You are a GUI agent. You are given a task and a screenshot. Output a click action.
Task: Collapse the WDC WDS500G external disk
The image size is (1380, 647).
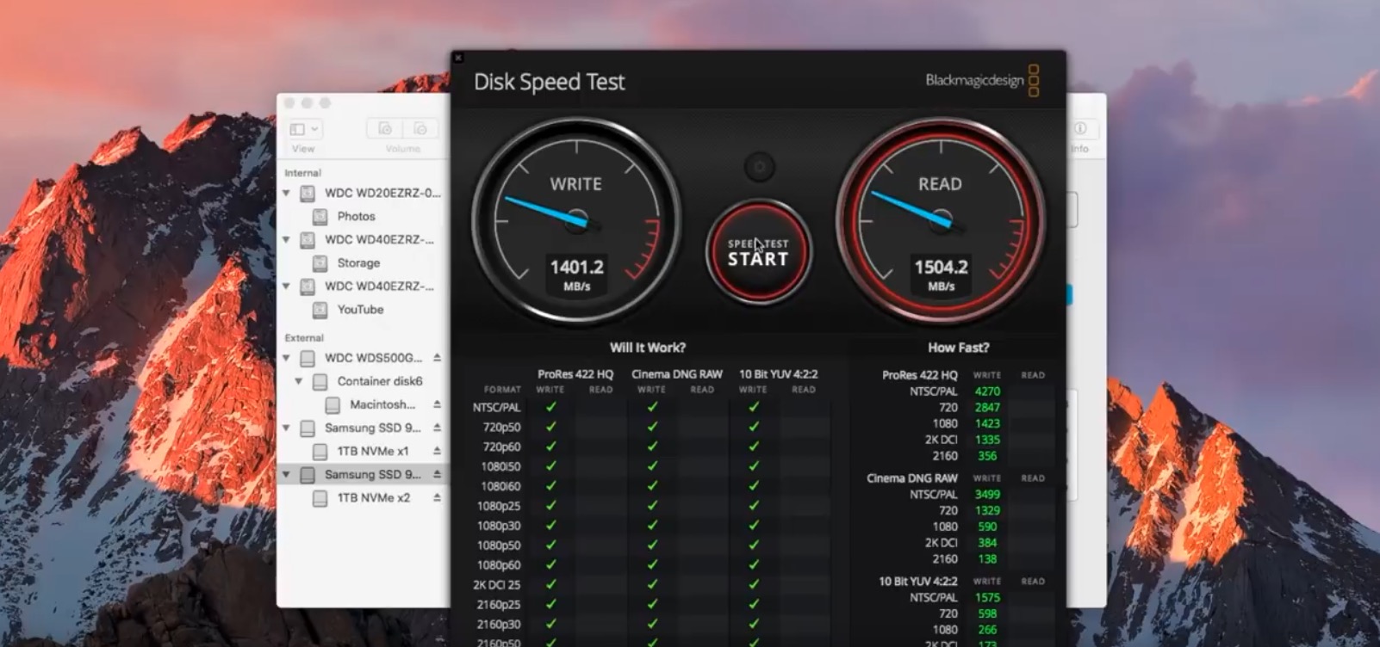point(287,357)
